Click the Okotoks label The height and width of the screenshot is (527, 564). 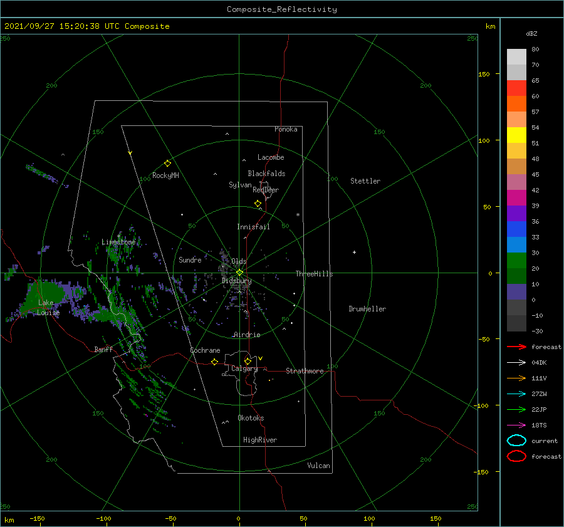click(251, 418)
